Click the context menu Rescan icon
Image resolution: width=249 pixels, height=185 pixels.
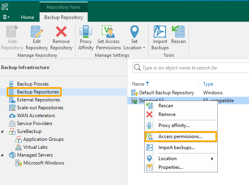click(x=149, y=106)
